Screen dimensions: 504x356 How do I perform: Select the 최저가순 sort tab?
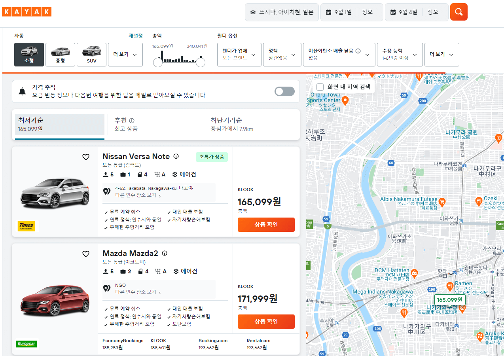[x=60, y=124]
